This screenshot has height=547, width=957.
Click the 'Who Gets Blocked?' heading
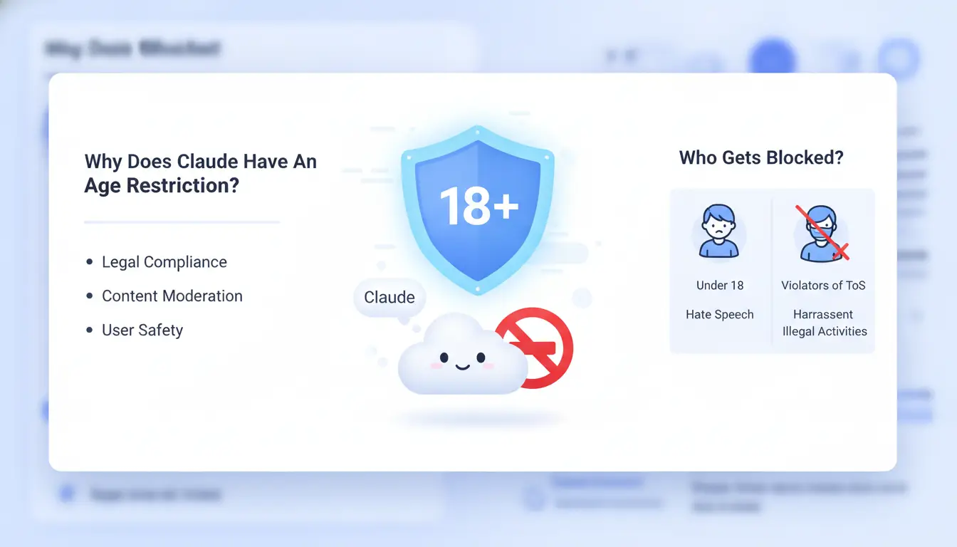pos(761,157)
